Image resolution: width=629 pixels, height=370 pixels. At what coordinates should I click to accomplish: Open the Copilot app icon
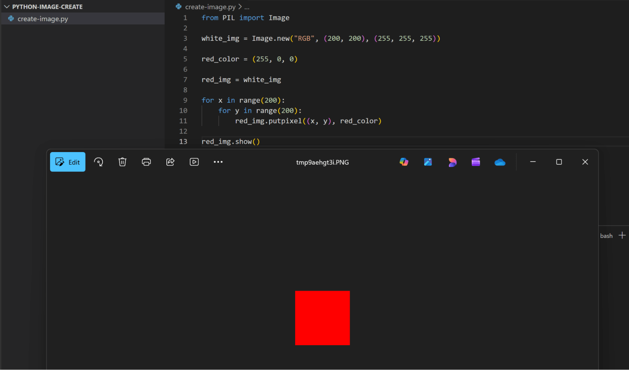tap(404, 162)
